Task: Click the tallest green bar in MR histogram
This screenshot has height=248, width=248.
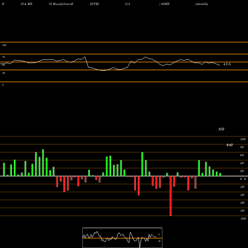Action: 43,163
